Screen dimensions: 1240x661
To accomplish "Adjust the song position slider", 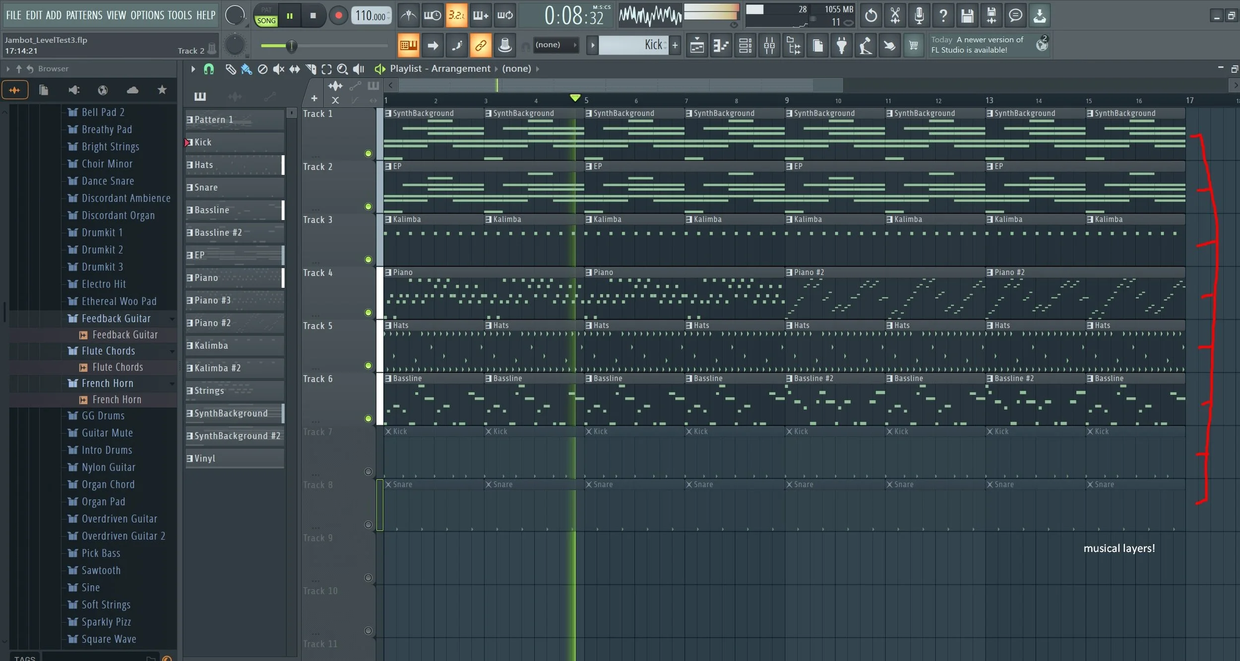I will click(291, 46).
